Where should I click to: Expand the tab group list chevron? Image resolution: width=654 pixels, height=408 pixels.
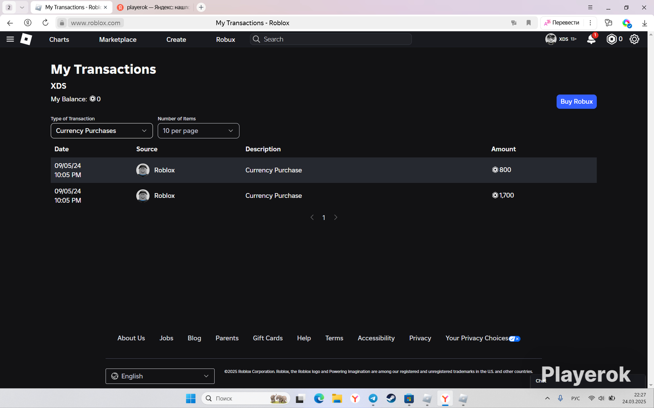click(22, 7)
